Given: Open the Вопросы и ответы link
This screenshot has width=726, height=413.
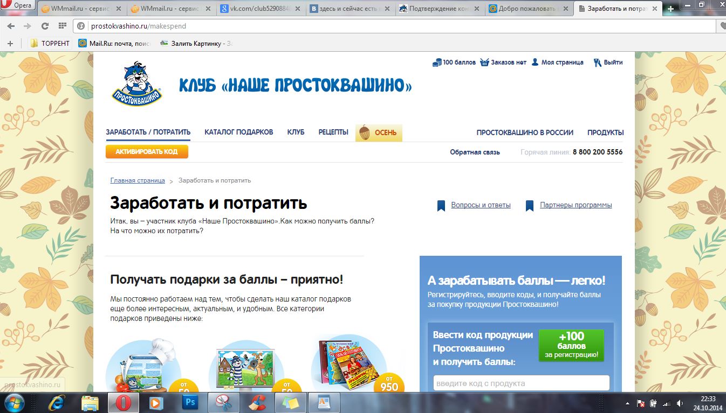Looking at the screenshot, I should (481, 205).
